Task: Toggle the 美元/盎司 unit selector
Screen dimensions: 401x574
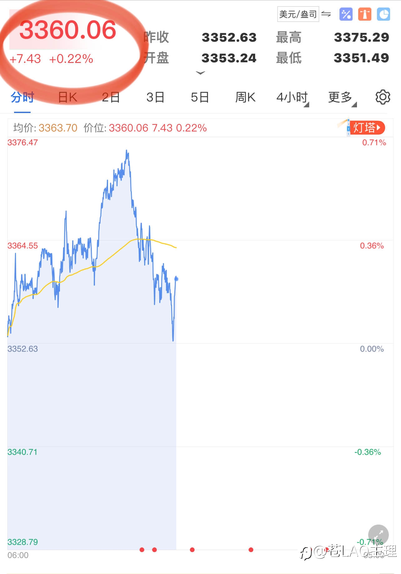Action: point(298,14)
